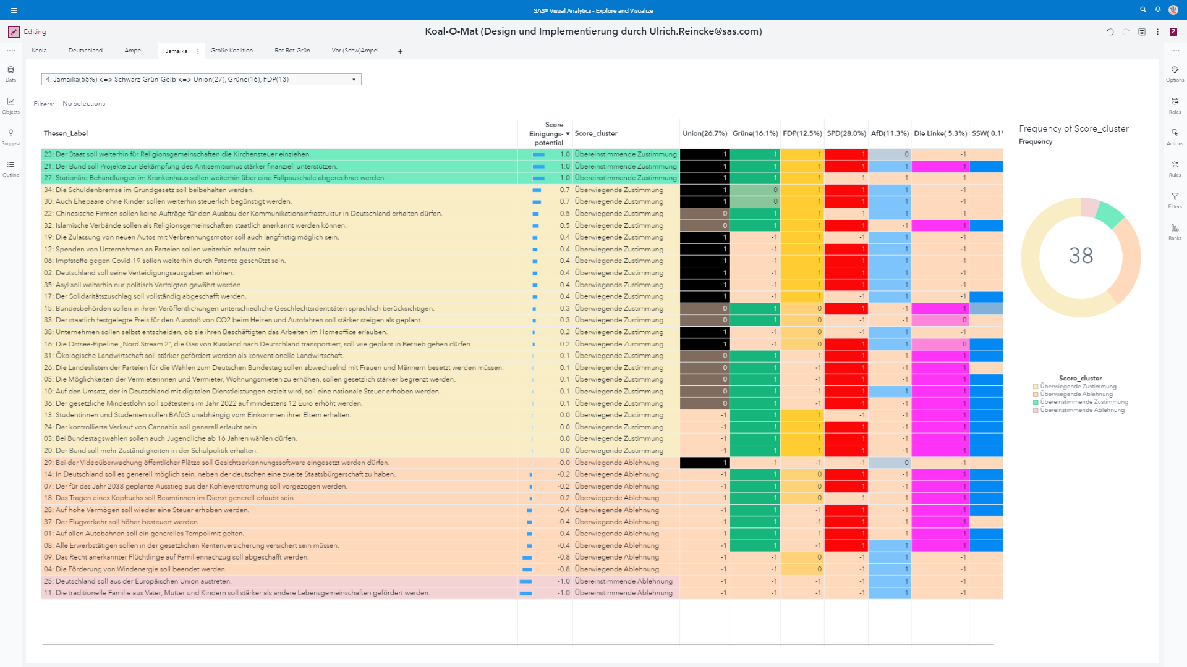This screenshot has height=667, width=1187.
Task: Click the pencil Editing mode icon
Action: [x=14, y=31]
